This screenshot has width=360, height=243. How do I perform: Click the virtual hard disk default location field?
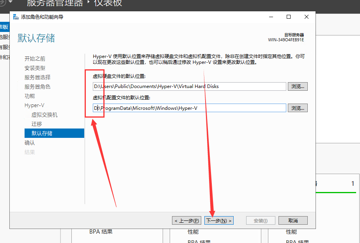tap(189, 86)
